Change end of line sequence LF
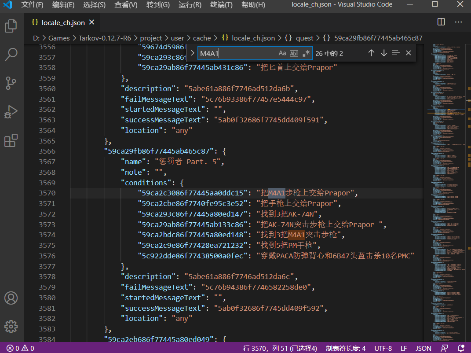This screenshot has width=471, height=353. pos(404,348)
